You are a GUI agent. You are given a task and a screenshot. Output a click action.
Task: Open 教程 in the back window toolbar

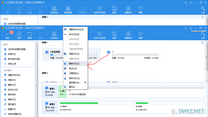click(114, 10)
